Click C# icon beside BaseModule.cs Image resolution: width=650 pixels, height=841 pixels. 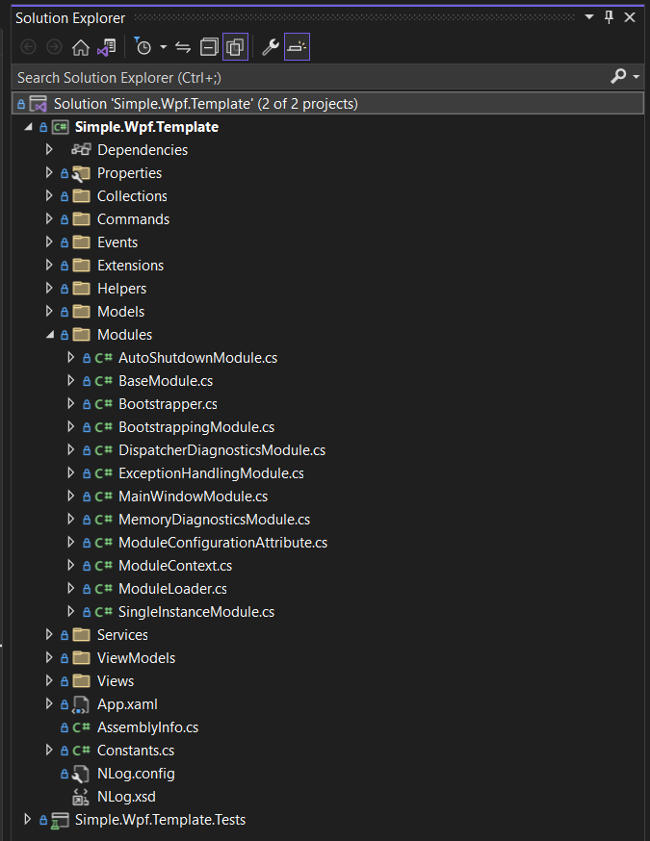click(x=104, y=381)
